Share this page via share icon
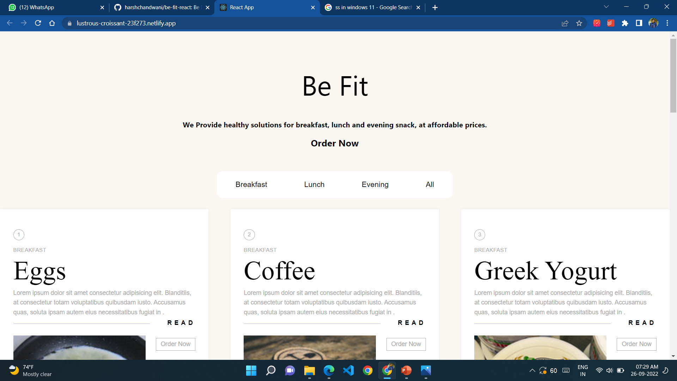The width and height of the screenshot is (677, 381). (x=565, y=23)
